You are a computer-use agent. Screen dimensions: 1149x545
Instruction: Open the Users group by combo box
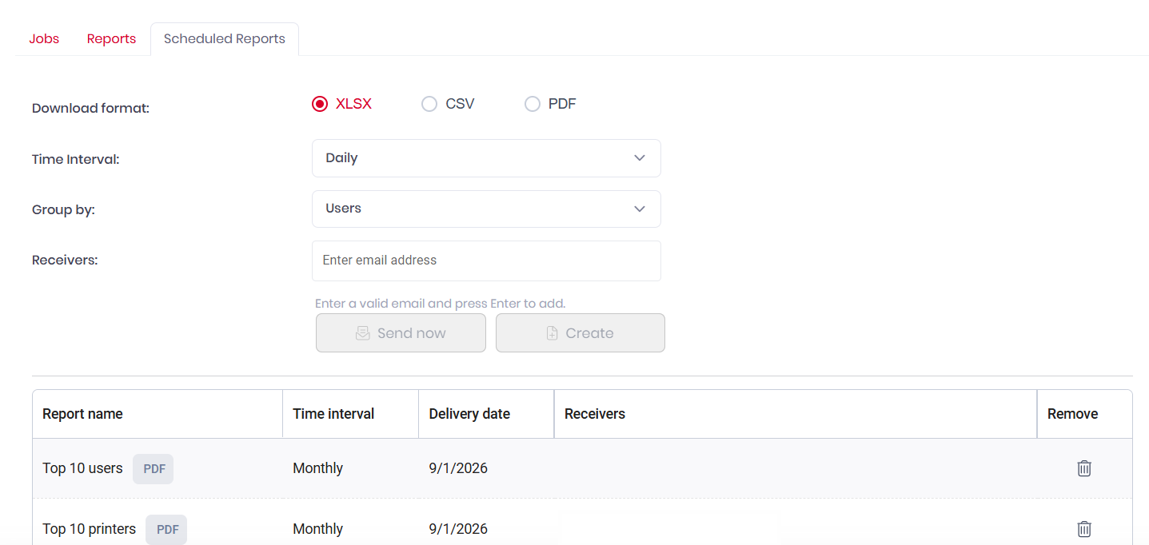pos(486,209)
